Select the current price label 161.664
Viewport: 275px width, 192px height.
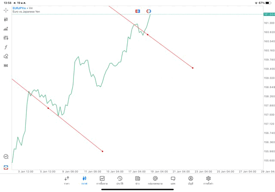[269, 15]
